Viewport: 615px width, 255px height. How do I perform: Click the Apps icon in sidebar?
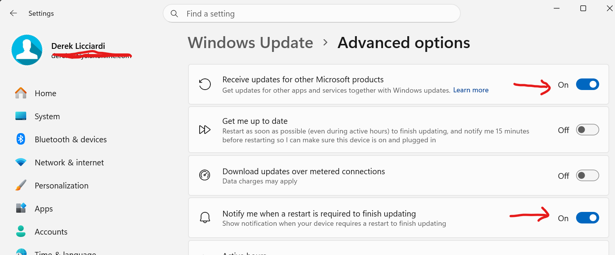coord(21,208)
